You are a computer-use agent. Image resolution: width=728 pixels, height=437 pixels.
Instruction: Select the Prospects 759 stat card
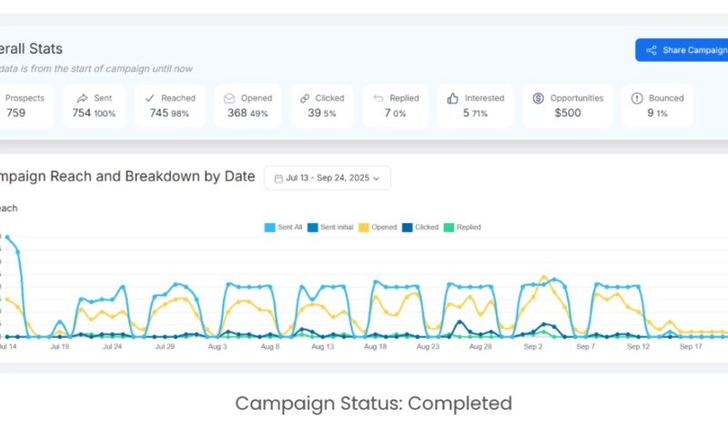click(25, 106)
